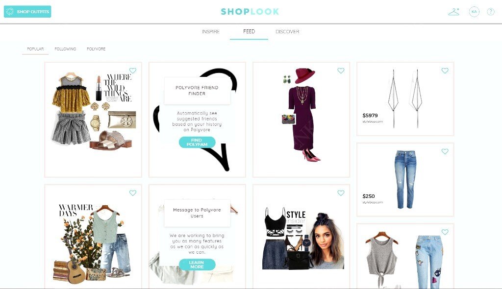Click the hanger add-outfit icon
Screen dimensions: 502x289
click(453, 12)
